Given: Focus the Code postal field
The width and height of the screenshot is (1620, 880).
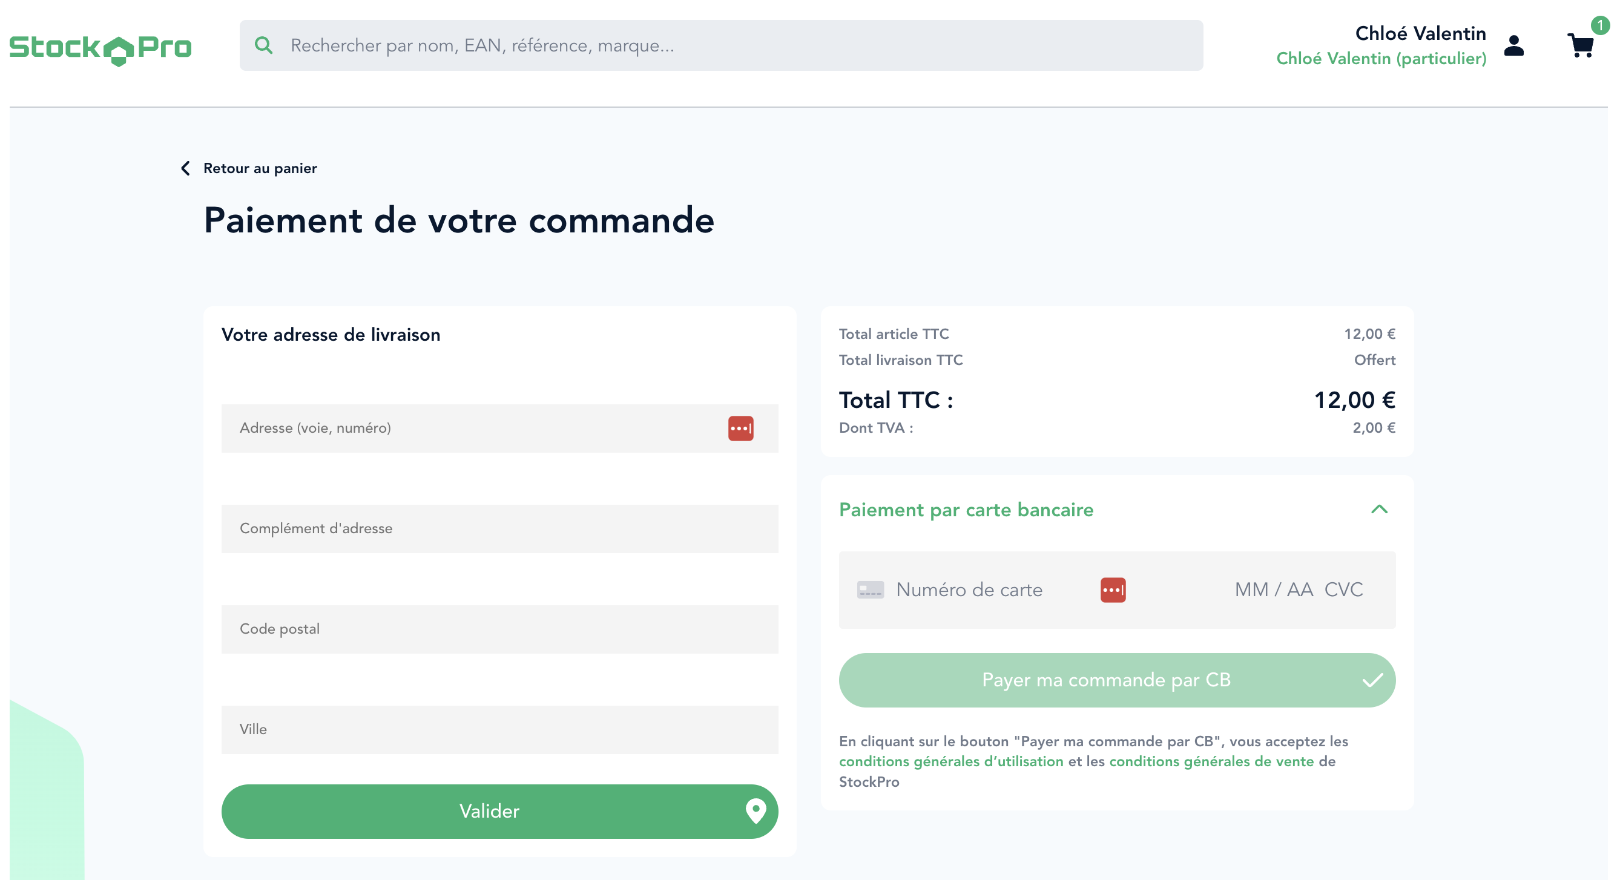Looking at the screenshot, I should click(x=499, y=629).
